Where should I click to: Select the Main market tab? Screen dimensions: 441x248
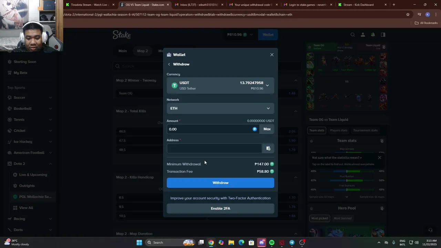point(123,51)
